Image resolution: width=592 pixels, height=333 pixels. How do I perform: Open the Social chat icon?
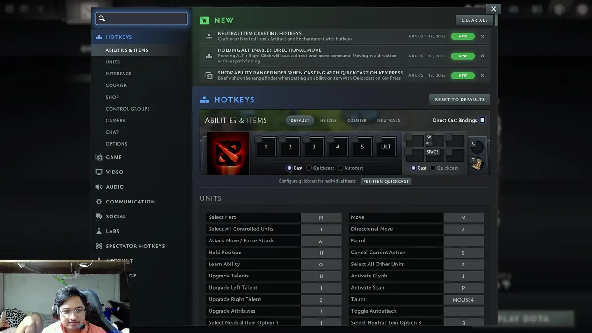tap(99, 216)
